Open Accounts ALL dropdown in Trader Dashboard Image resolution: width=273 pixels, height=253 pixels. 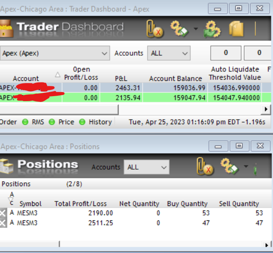(169, 53)
